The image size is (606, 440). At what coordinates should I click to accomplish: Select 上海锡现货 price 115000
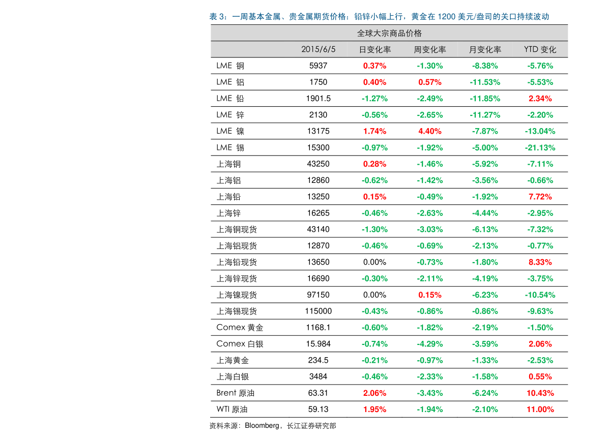coord(318,311)
